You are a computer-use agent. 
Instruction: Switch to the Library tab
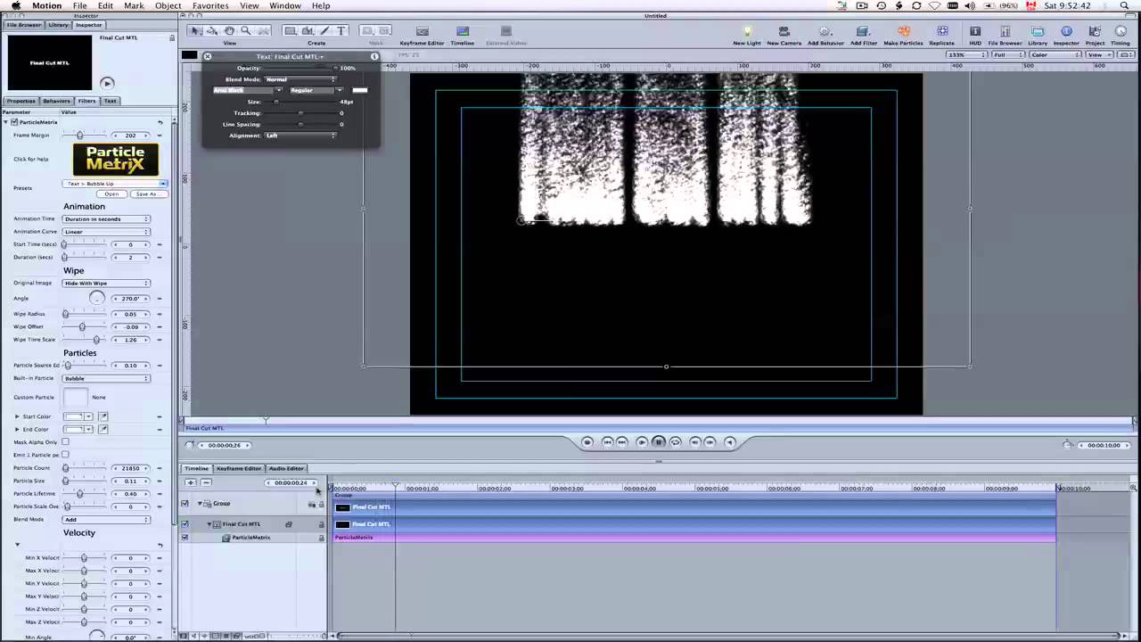pos(58,25)
